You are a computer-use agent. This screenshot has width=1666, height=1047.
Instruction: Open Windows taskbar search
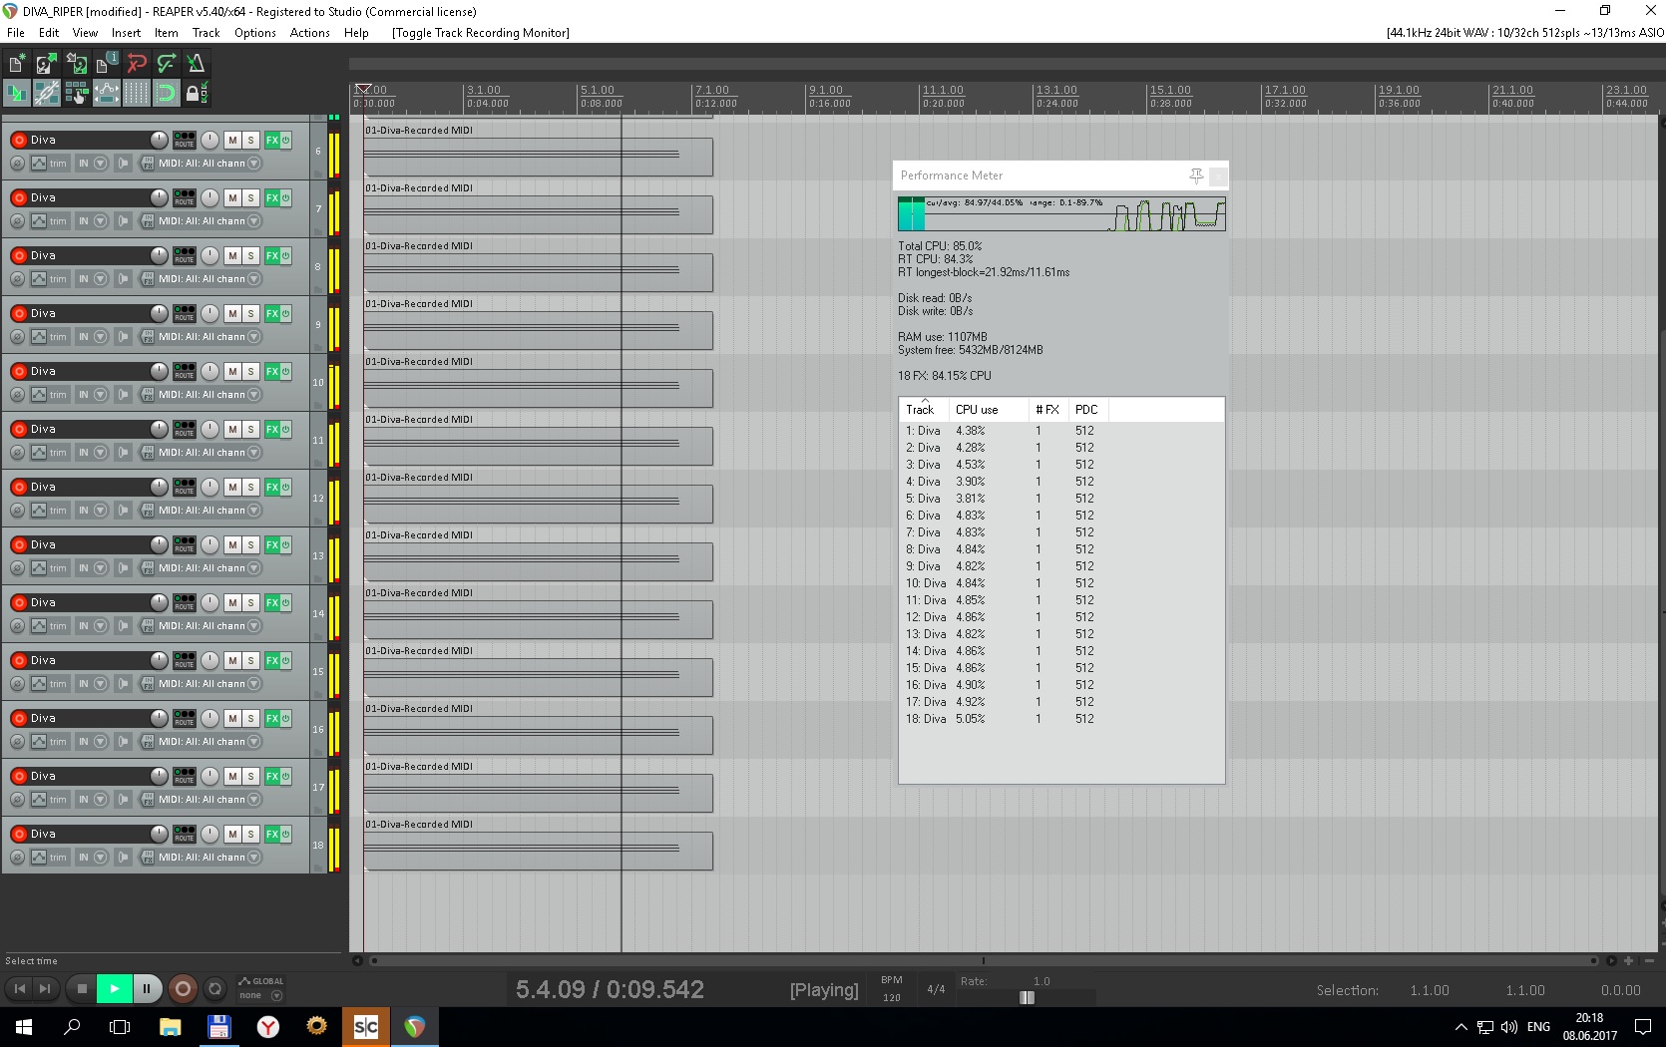(72, 1027)
